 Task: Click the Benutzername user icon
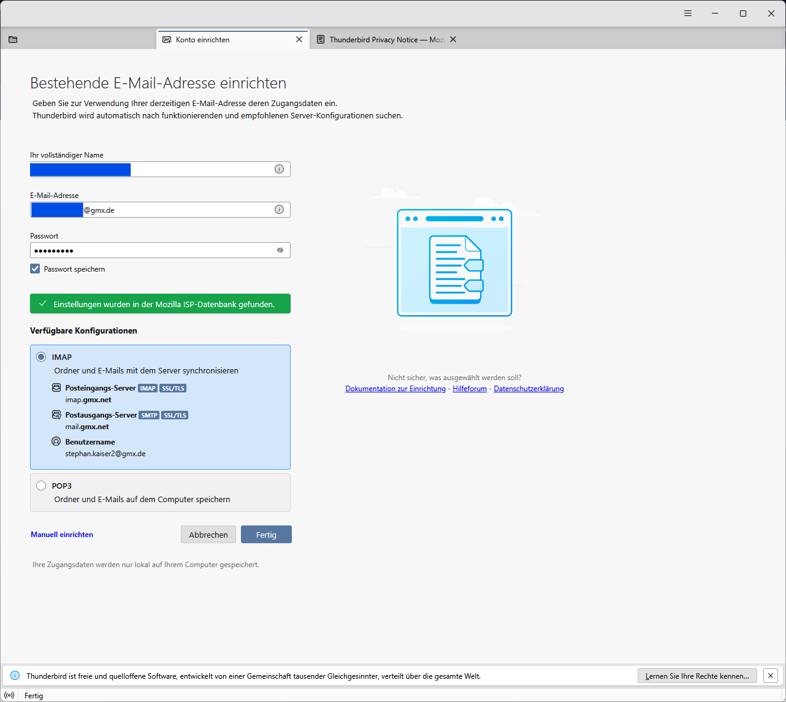[x=56, y=441]
